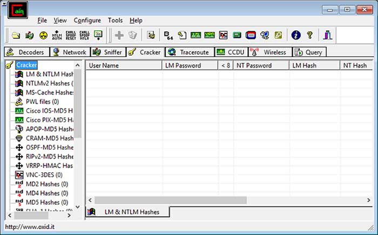This screenshot has height=235, width=378.
Task: Start the sniffer using the network card icon
Action: pyautogui.click(x=29, y=36)
